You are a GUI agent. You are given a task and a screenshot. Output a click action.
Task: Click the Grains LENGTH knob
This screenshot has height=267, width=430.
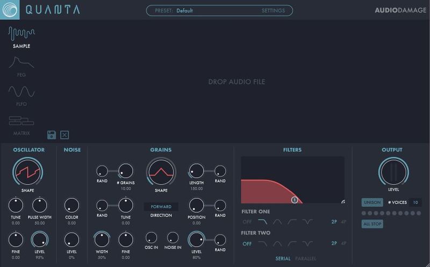click(196, 171)
